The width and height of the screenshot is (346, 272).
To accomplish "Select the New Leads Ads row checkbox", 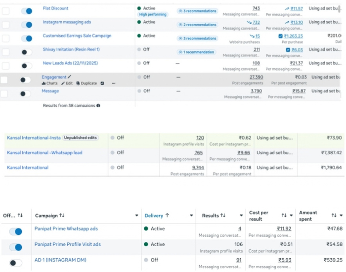I will (5, 66).
